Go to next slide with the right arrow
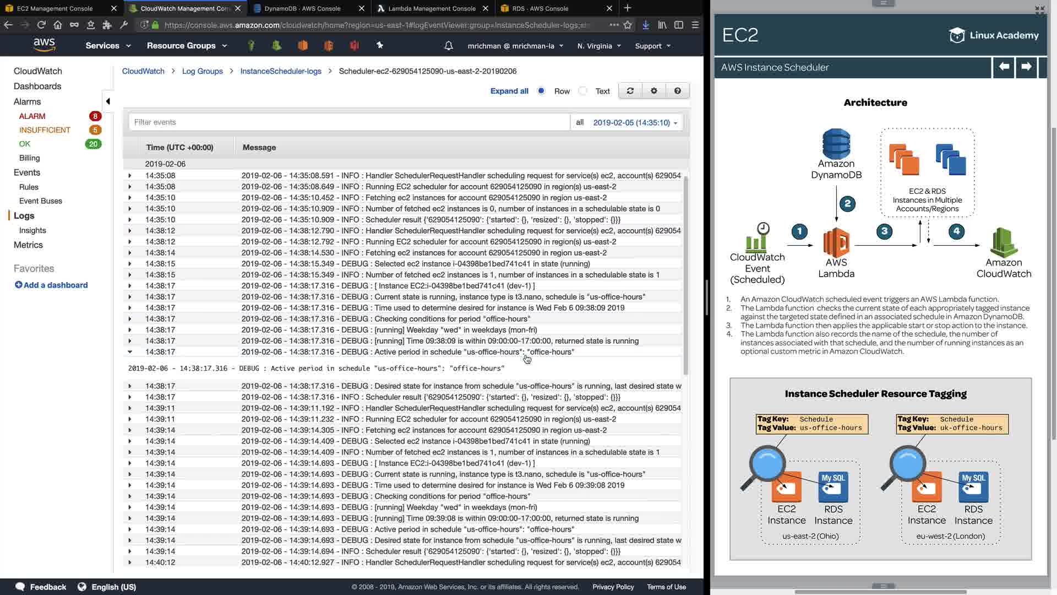Image resolution: width=1057 pixels, height=595 pixels. click(1026, 67)
